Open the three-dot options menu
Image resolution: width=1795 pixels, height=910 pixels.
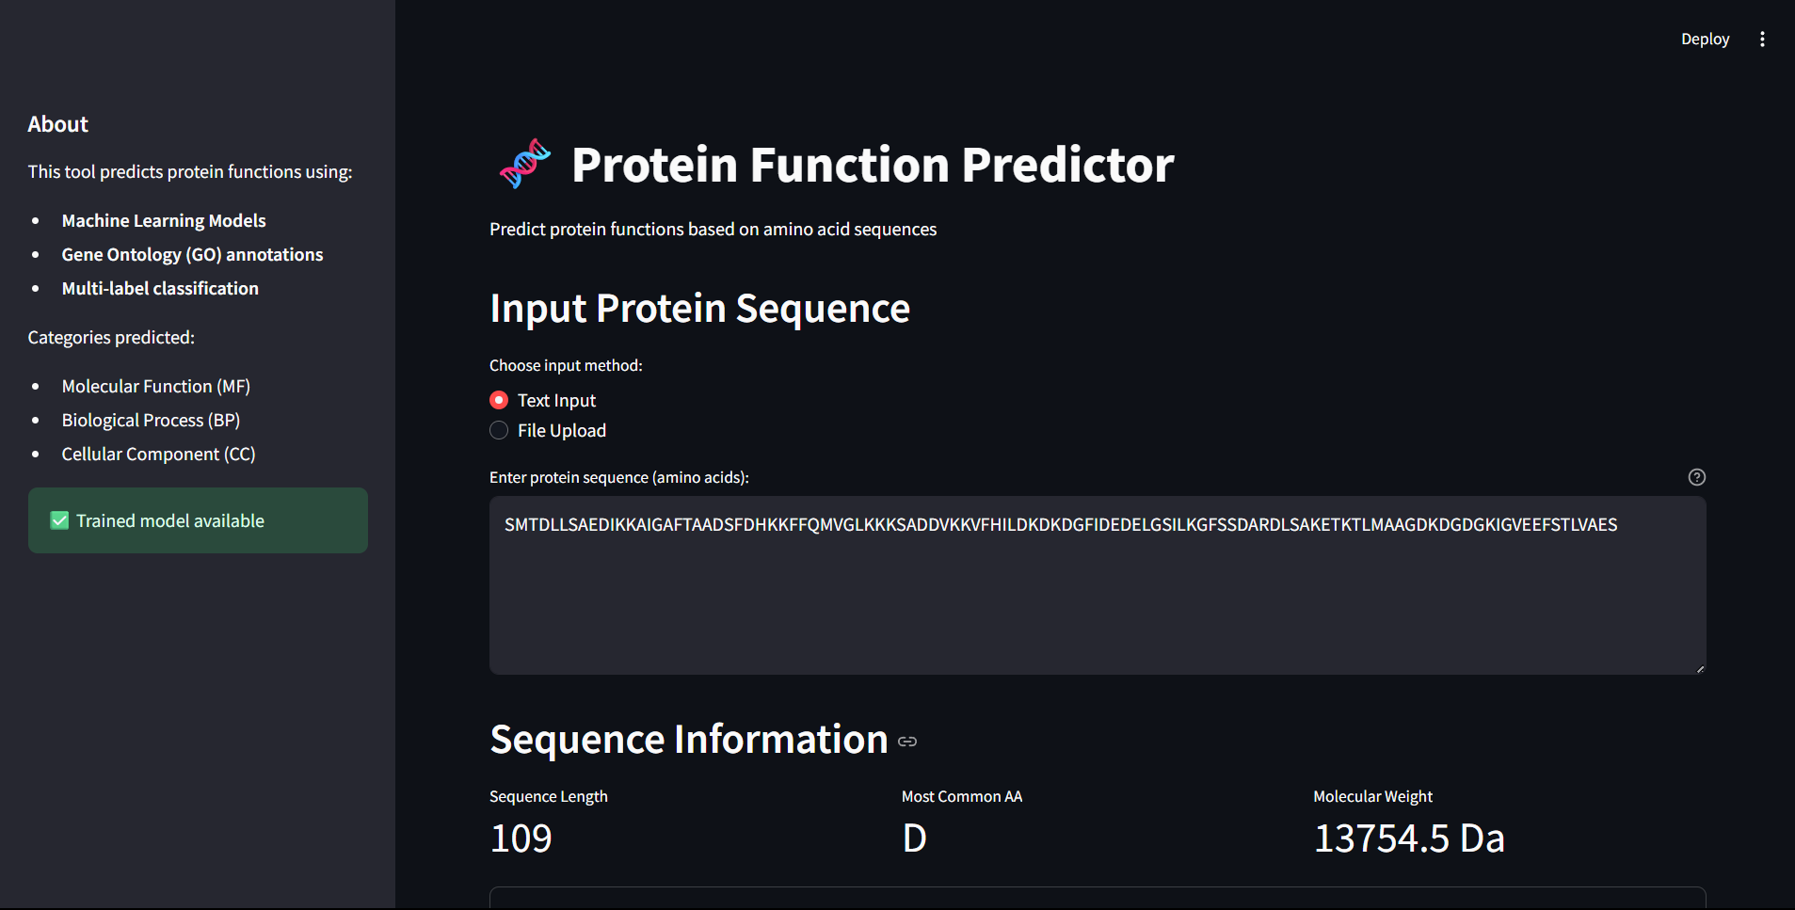(x=1762, y=39)
